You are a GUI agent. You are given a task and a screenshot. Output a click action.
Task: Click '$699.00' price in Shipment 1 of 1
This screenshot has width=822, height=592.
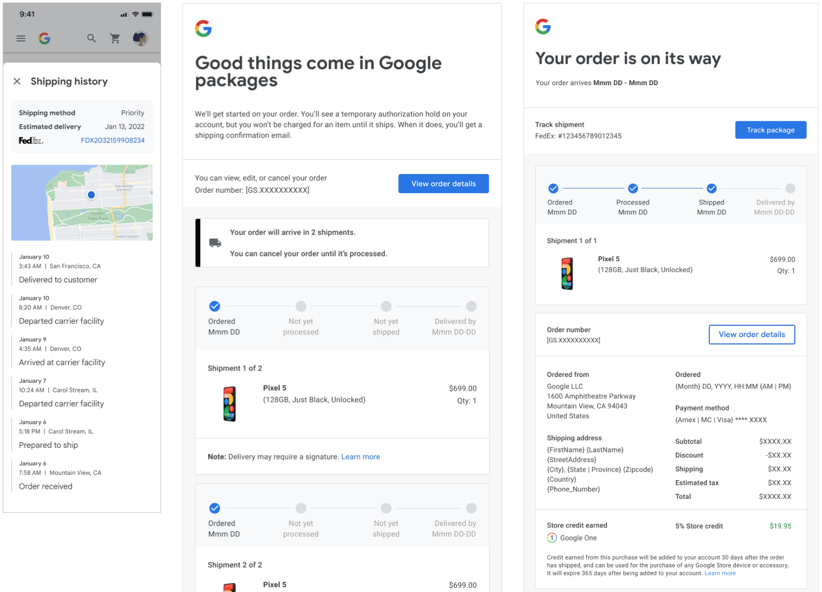782,259
